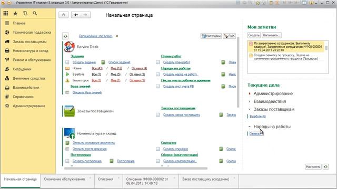This screenshot has height=189, width=337.
Task: Switch to Заказ поставщику (создание) tab
Action: pos(209,181)
